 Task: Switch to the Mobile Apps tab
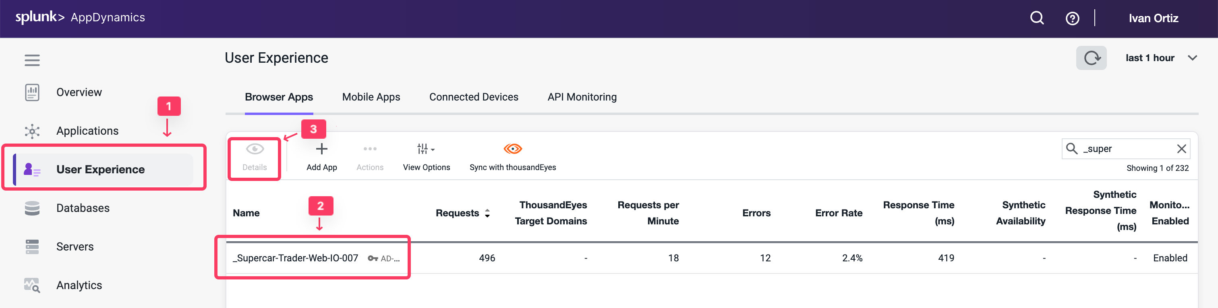click(371, 97)
